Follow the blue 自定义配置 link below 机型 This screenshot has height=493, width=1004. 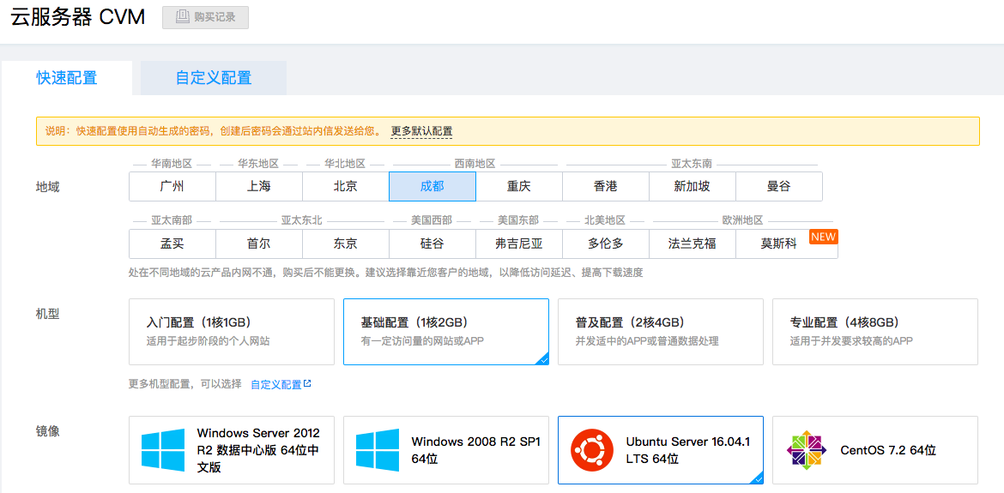[x=275, y=385]
